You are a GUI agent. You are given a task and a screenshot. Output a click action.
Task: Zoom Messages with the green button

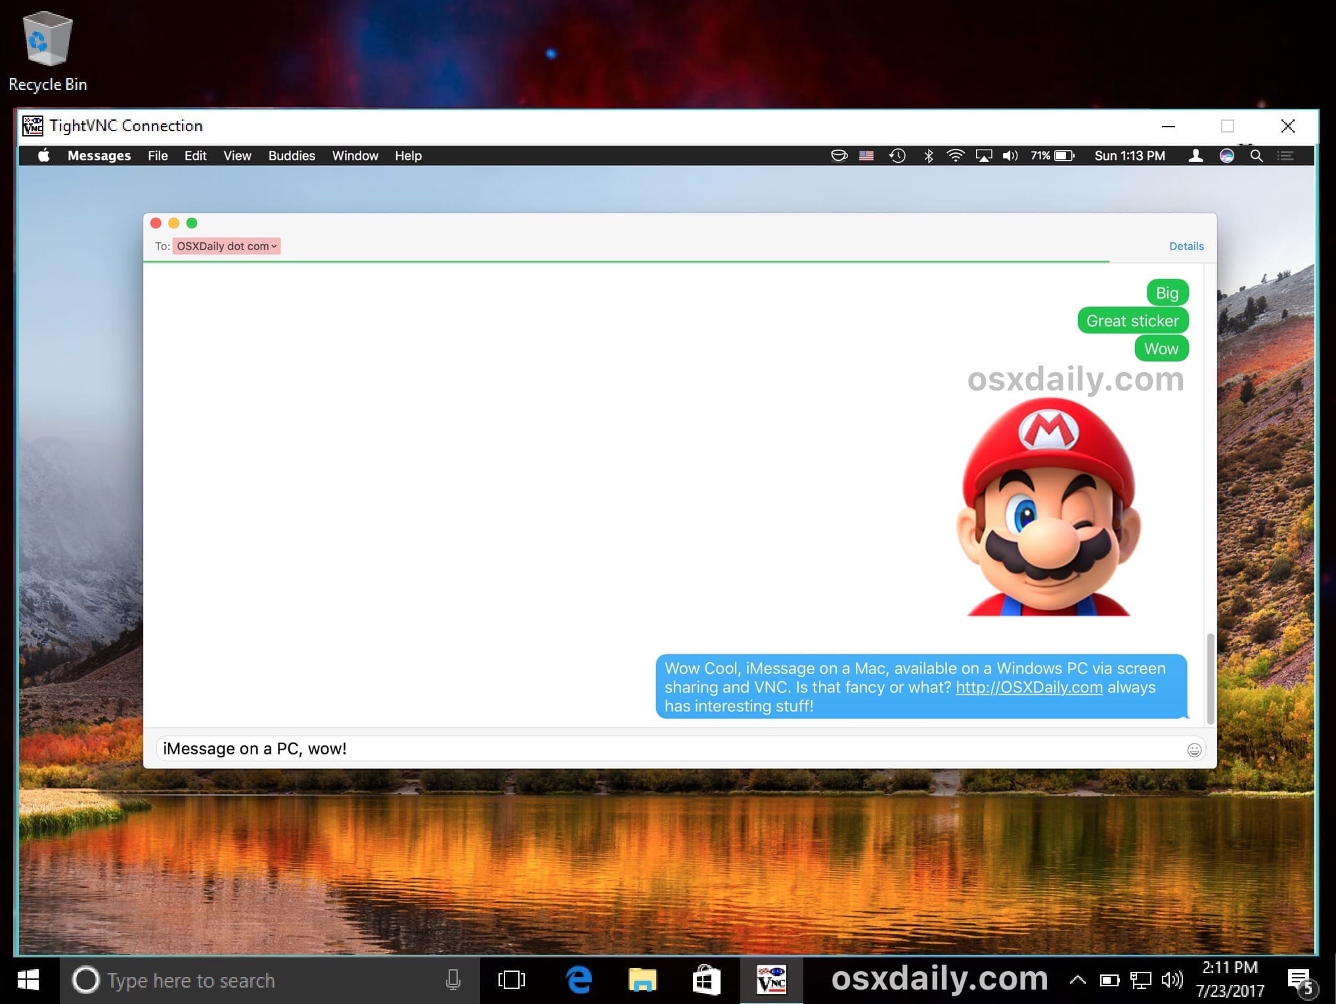pyautogui.click(x=192, y=223)
